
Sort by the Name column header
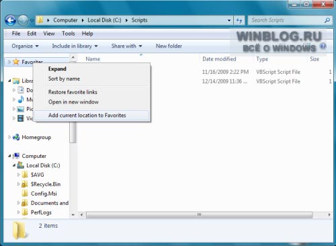(x=93, y=59)
